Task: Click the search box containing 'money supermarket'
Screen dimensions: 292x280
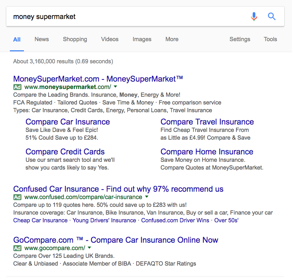Action: [x=127, y=17]
